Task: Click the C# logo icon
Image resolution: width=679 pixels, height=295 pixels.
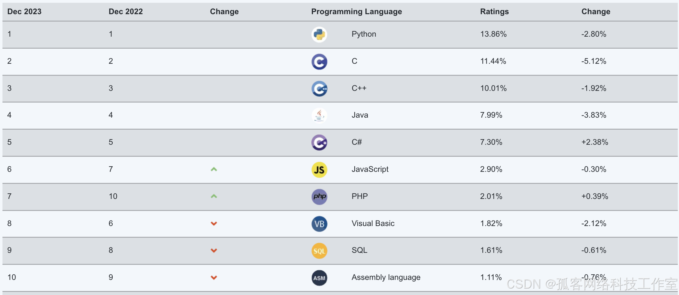Action: point(319,143)
